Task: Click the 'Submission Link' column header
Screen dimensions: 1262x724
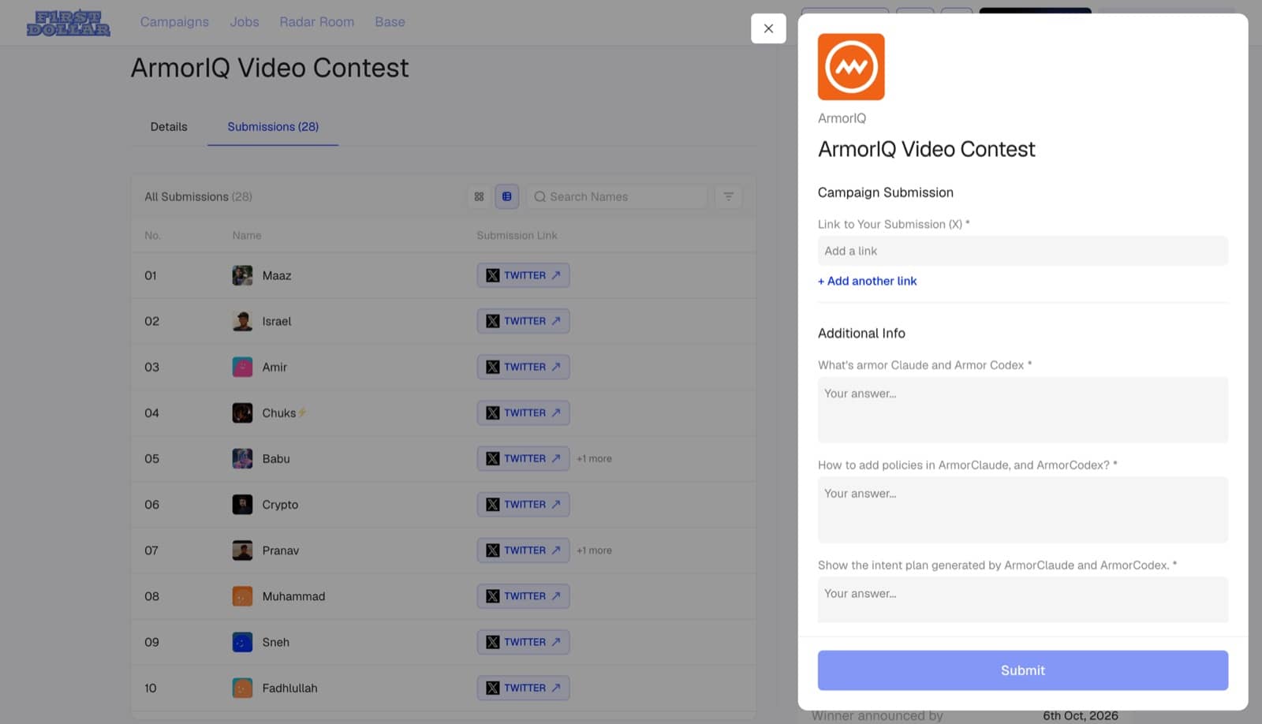Action: (x=517, y=235)
